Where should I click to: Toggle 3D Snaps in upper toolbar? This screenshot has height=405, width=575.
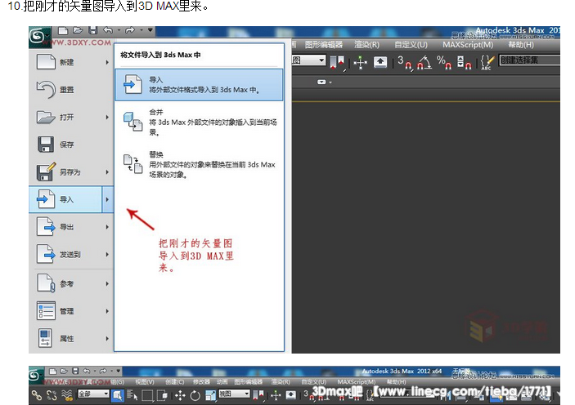point(405,62)
